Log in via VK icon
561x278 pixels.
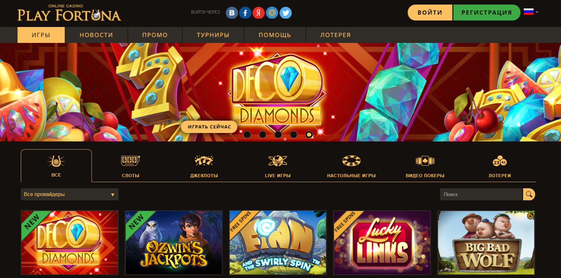click(x=232, y=13)
